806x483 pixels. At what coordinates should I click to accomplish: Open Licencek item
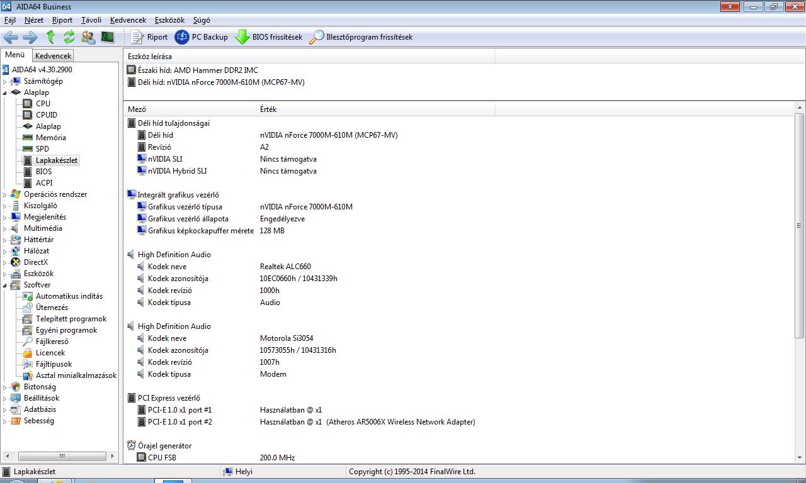50,353
